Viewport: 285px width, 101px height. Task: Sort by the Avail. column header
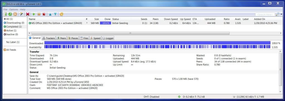238,19
